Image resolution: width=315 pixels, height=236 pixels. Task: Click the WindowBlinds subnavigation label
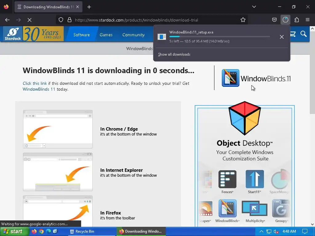[x=139, y=49]
